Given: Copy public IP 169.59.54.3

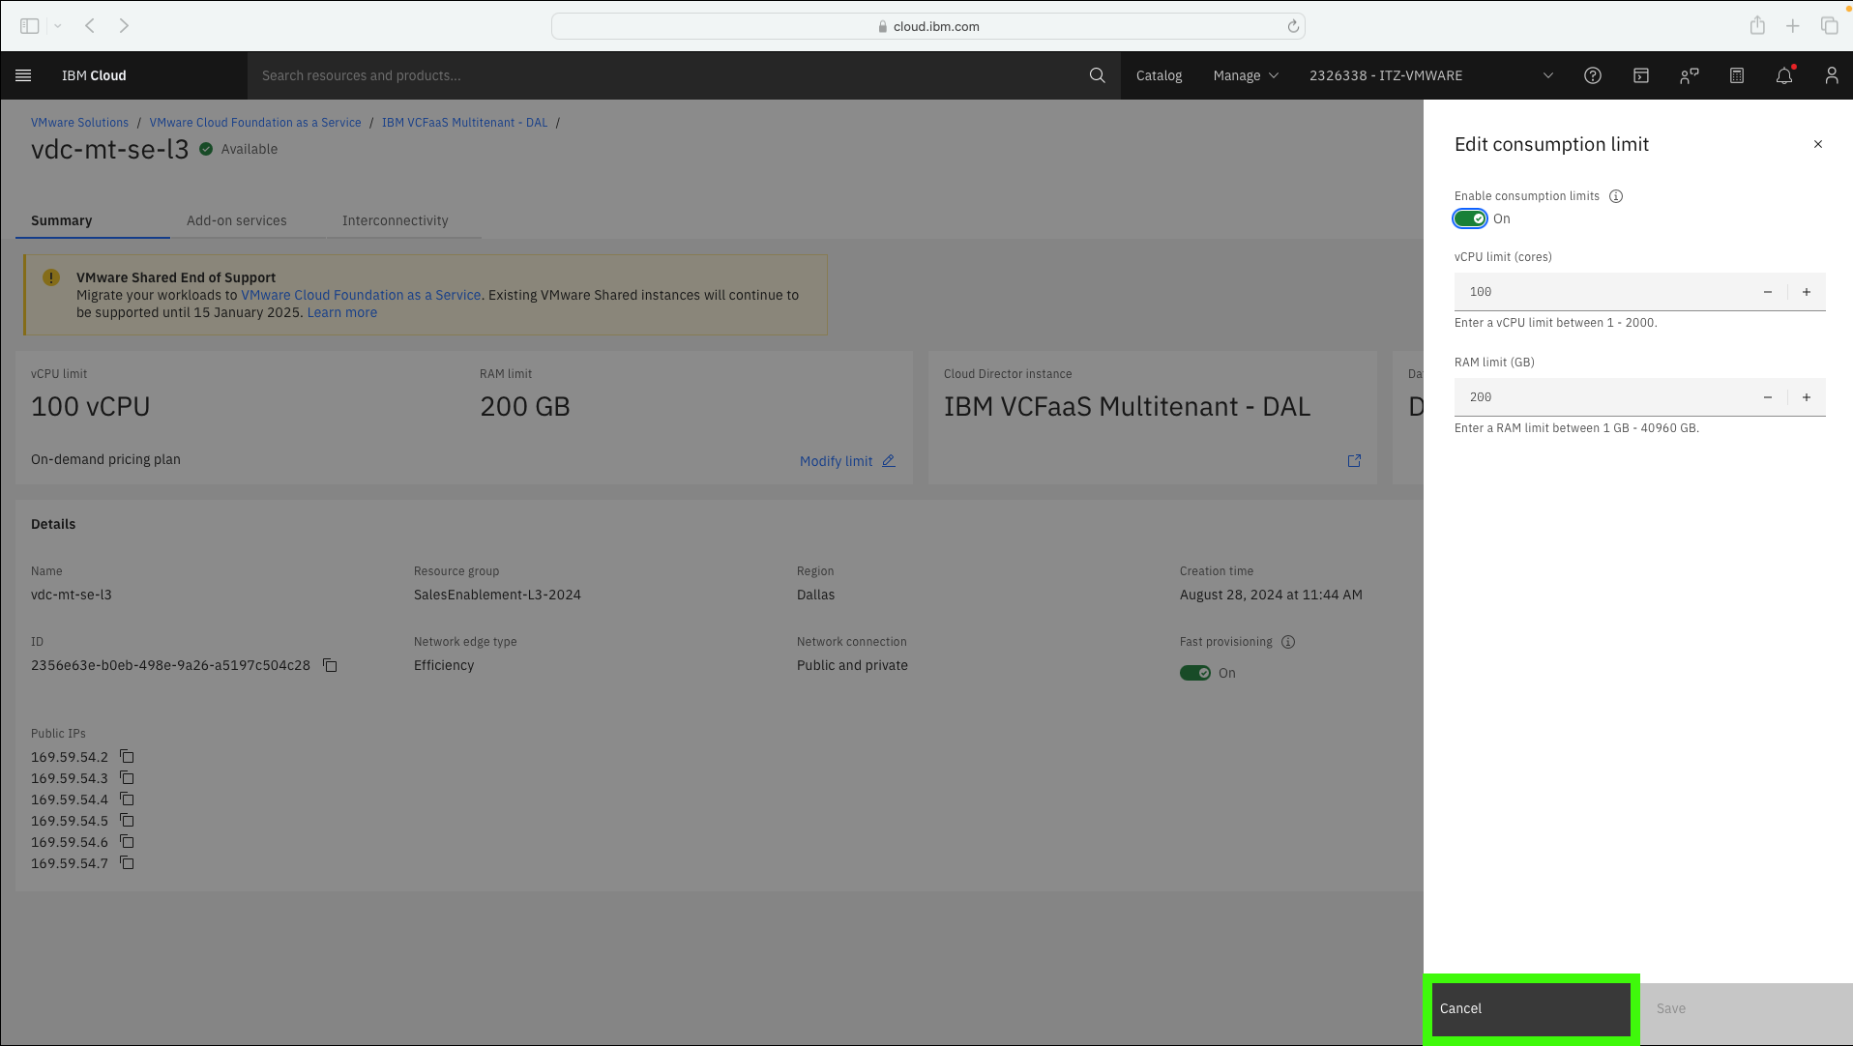Looking at the screenshot, I should click(127, 777).
